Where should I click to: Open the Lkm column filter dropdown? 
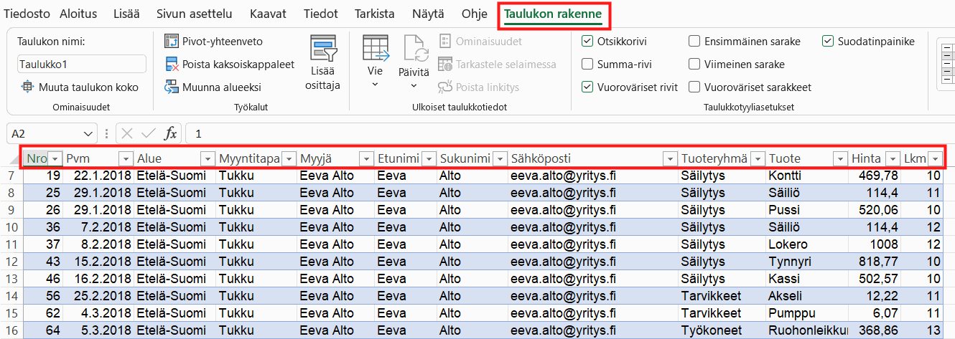(x=935, y=158)
